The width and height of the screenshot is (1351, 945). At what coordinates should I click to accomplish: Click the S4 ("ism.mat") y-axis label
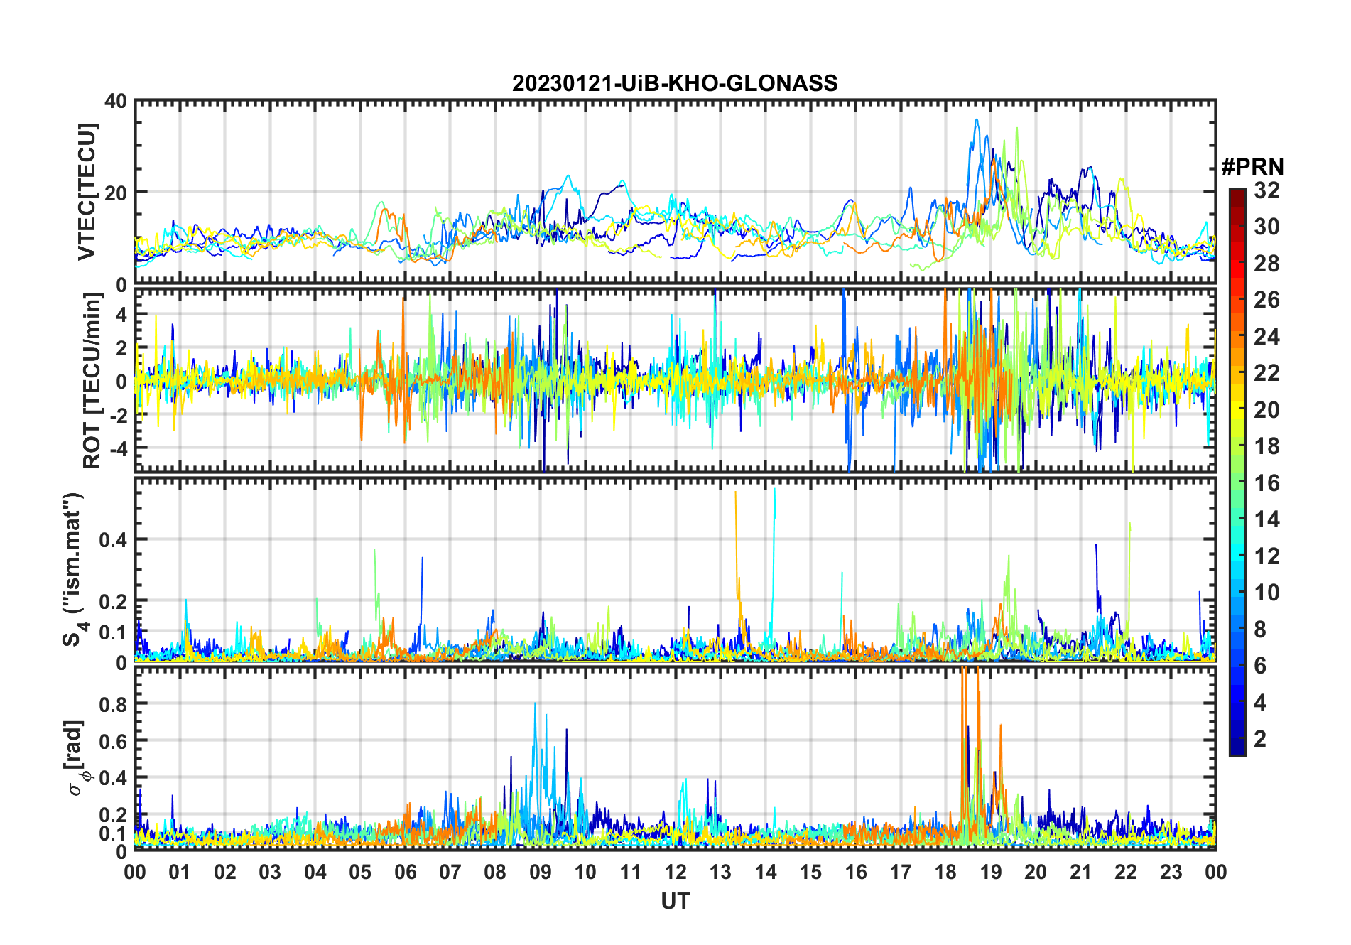point(74,570)
